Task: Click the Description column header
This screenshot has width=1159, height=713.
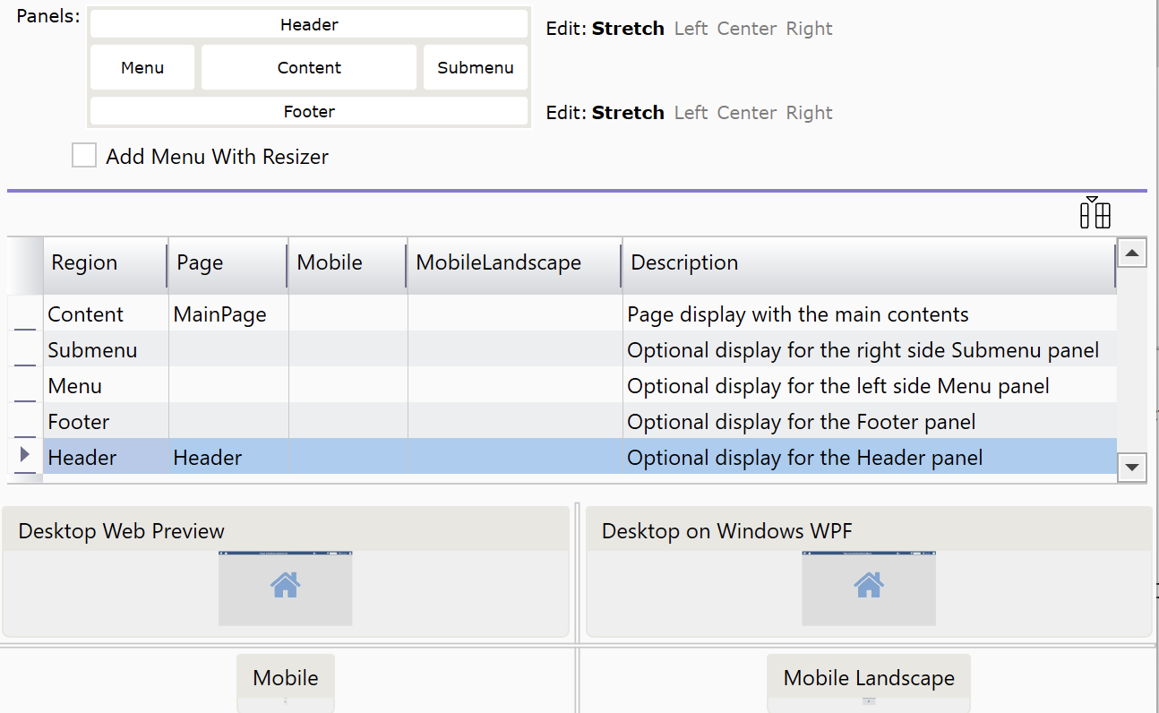Action: pyautogui.click(x=684, y=263)
